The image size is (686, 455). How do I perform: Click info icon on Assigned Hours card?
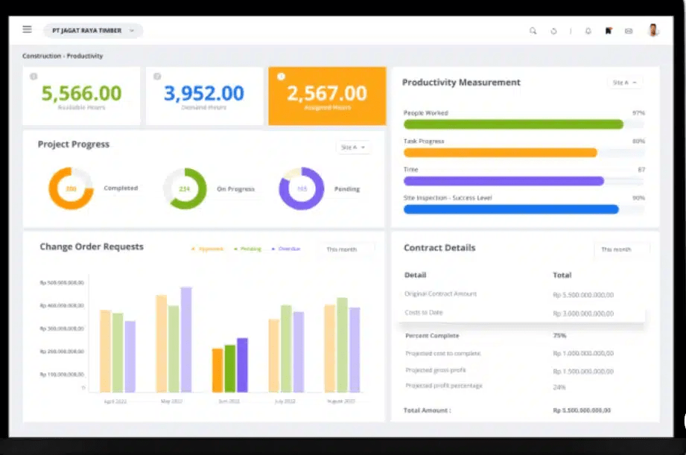coord(281,76)
